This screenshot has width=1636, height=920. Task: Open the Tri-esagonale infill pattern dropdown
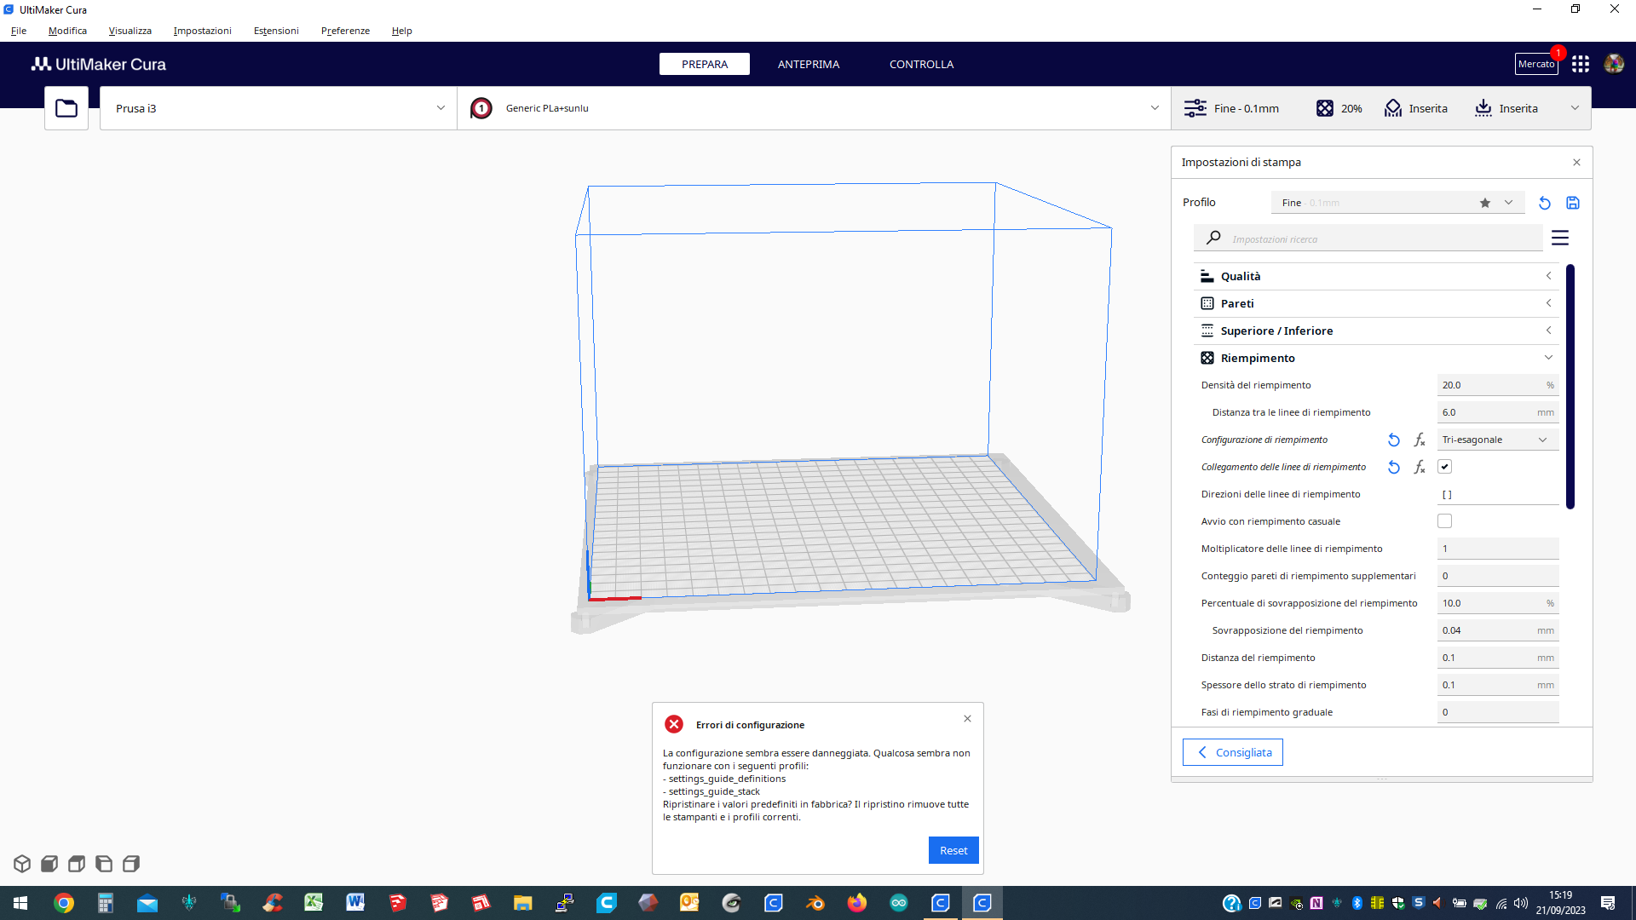point(1496,439)
